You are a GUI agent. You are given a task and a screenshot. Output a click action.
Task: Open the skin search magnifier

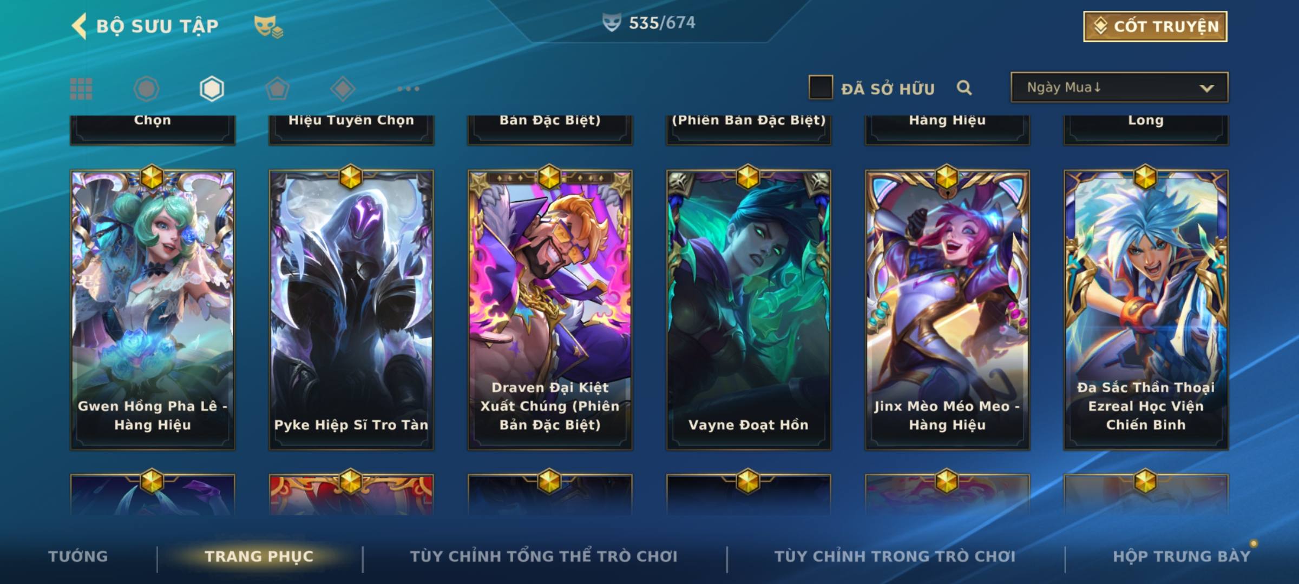pos(964,88)
